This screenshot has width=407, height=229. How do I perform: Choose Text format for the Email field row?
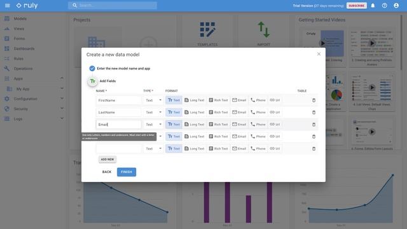(x=174, y=125)
